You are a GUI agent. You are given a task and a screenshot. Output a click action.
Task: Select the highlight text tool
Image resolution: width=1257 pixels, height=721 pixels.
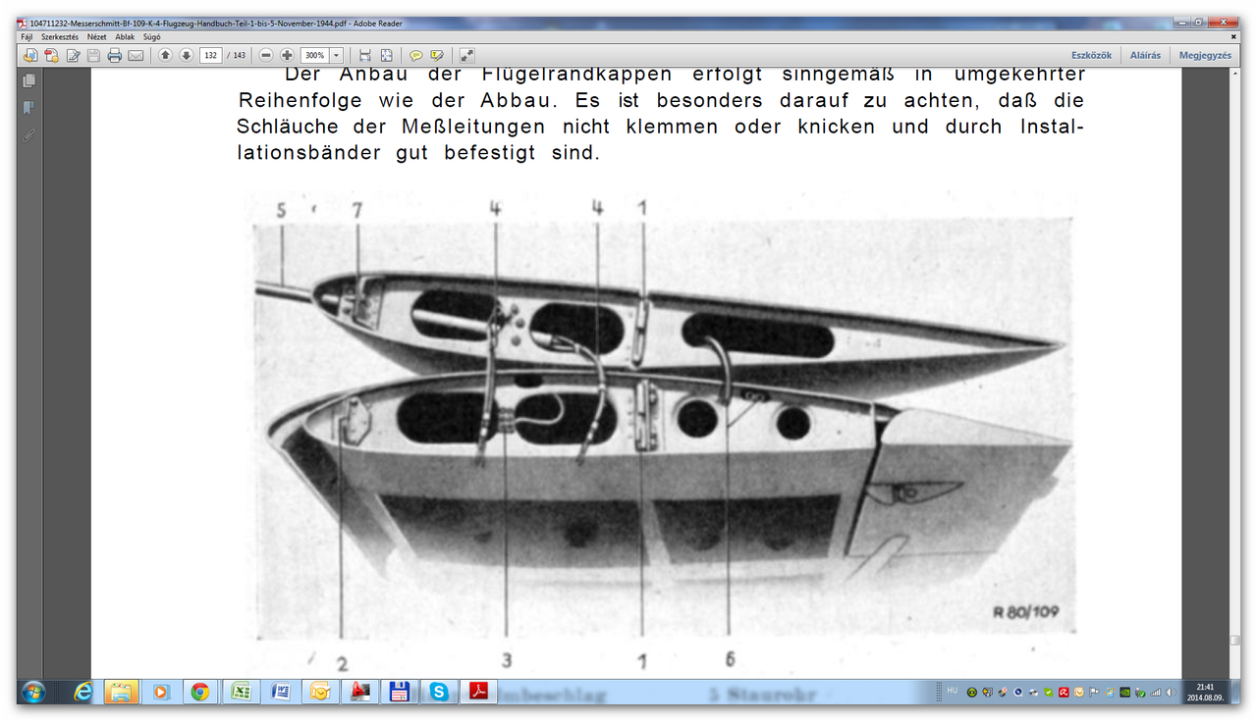(437, 56)
